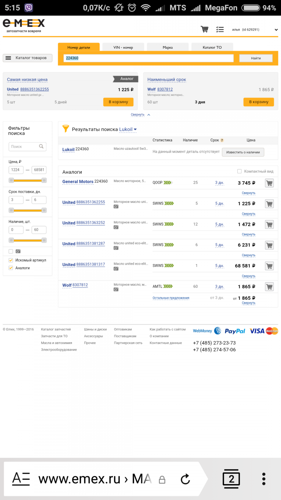View photo of United 8886351362255
Image resolution: width=281 pixels, height=500 pixels.
116,207
